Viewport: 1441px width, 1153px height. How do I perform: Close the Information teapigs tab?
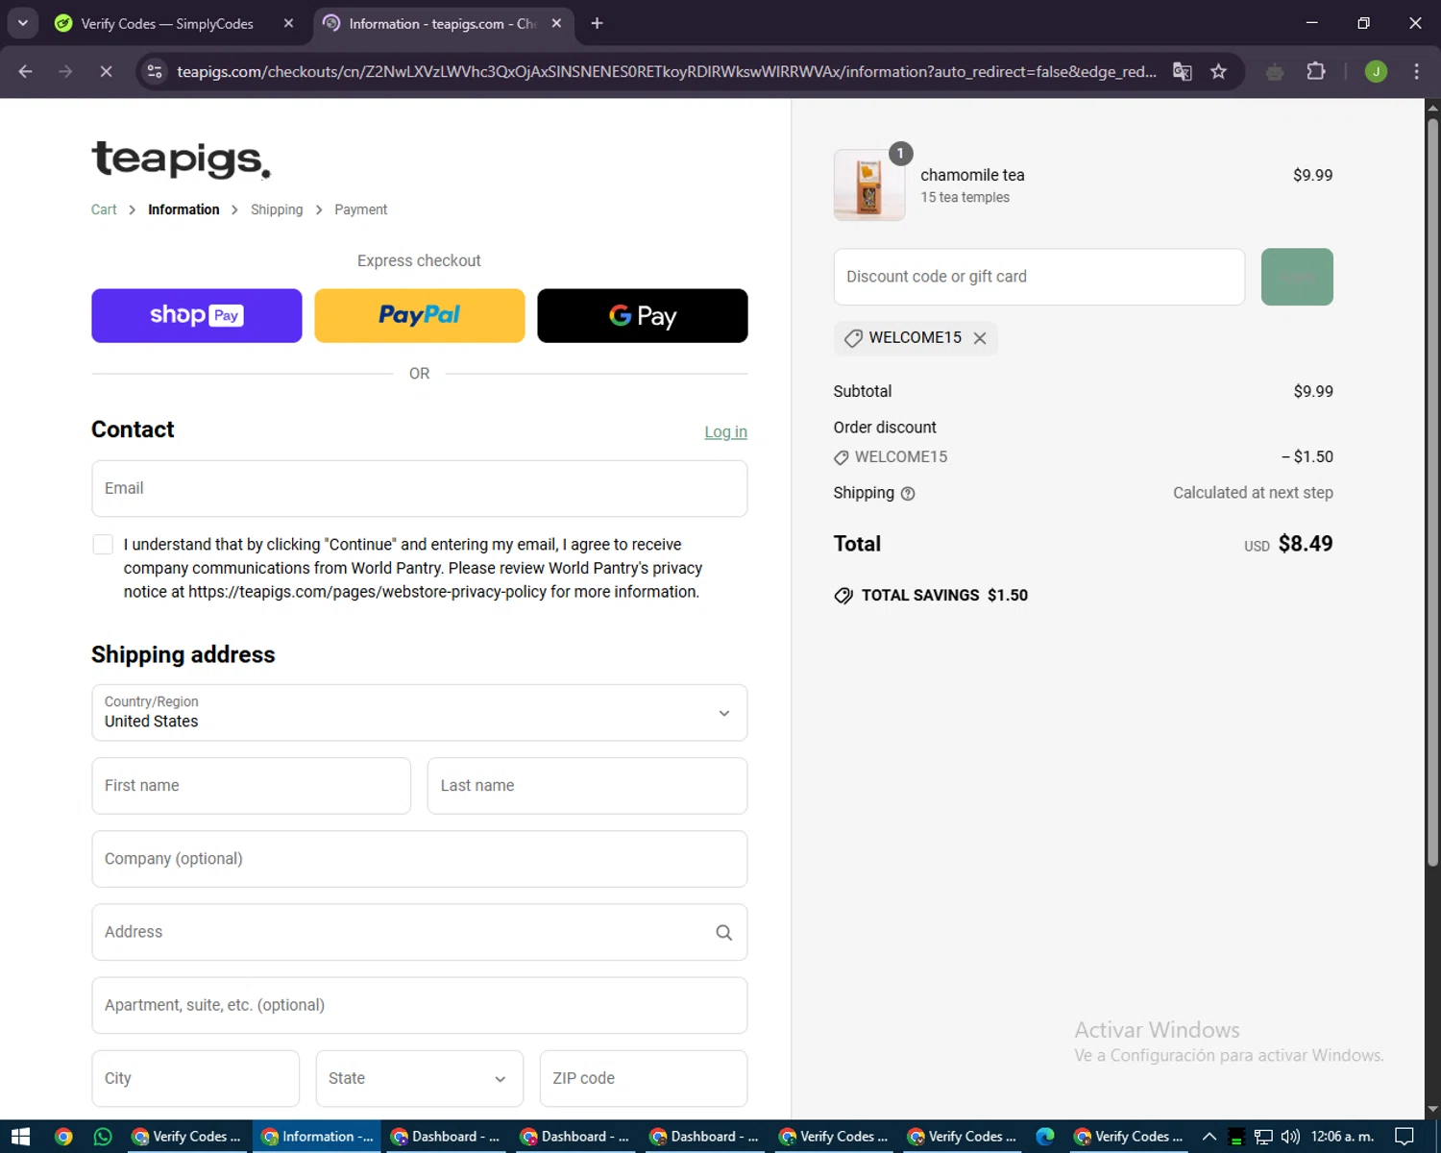point(556,23)
